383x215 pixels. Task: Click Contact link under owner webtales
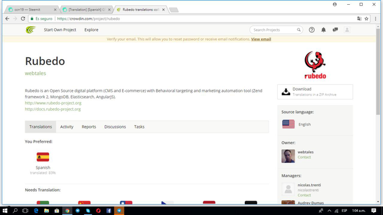pos(304,157)
